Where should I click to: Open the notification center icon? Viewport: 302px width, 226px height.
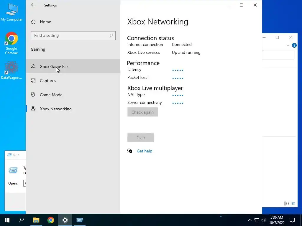[292, 220]
